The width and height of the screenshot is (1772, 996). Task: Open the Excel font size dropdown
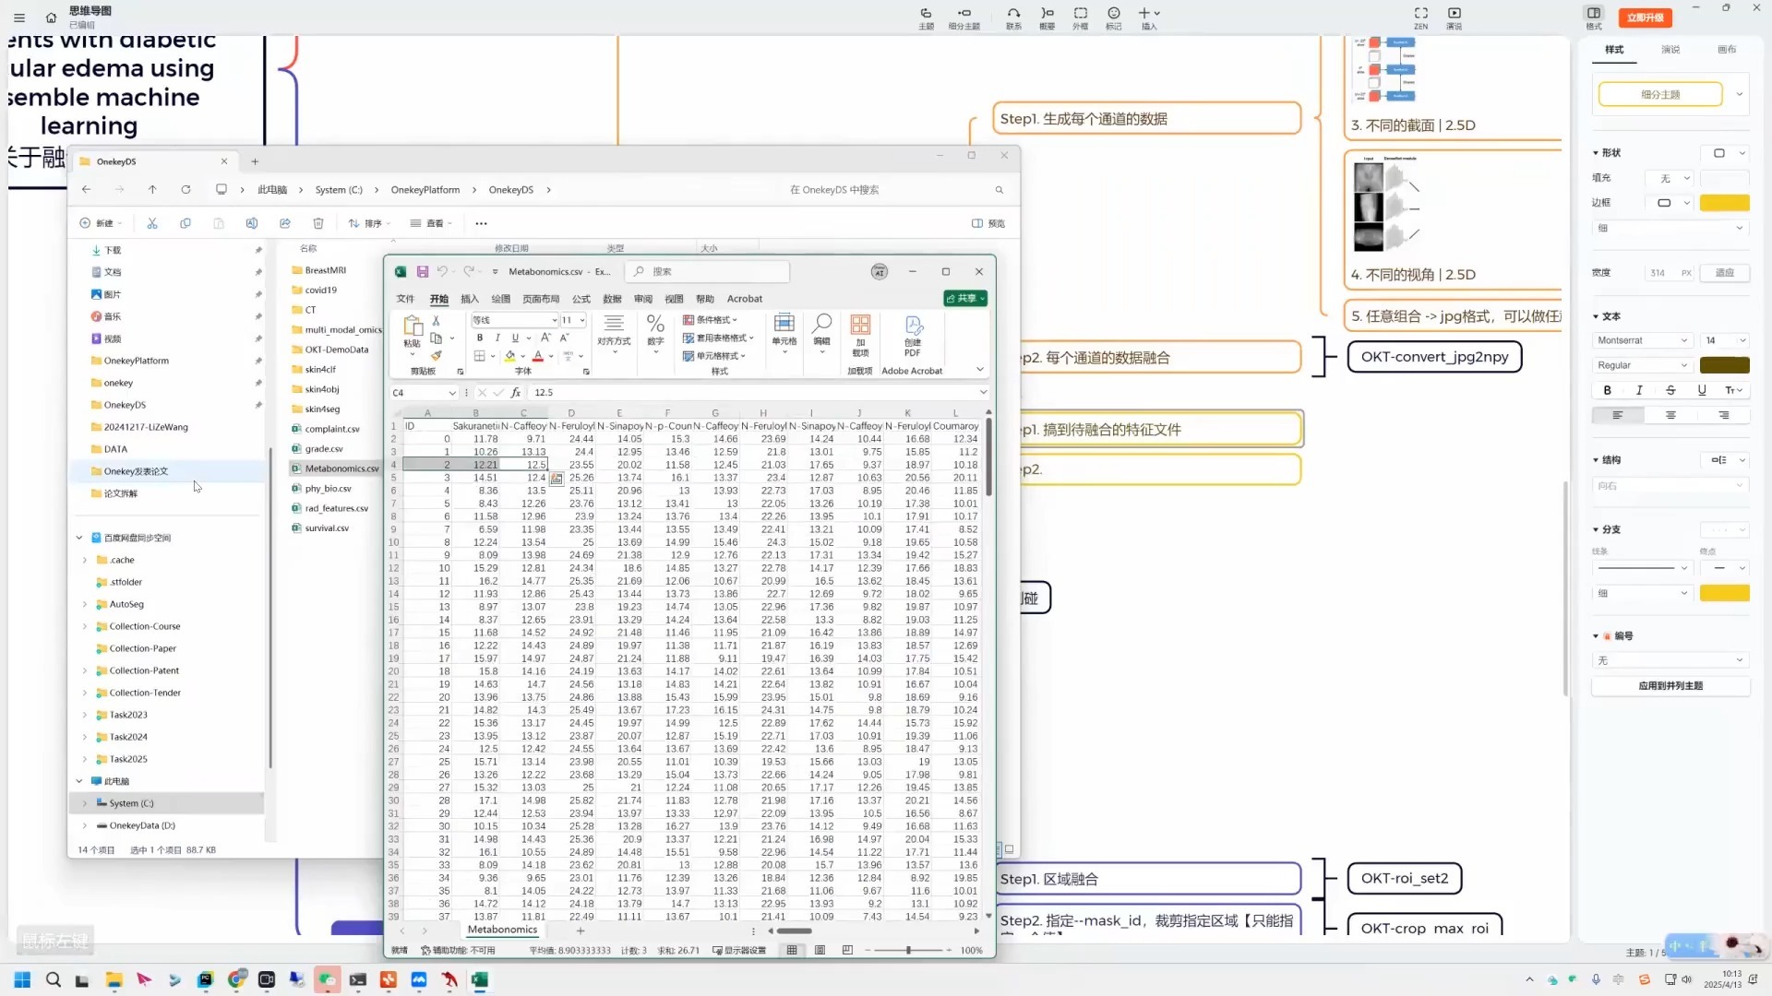582,320
